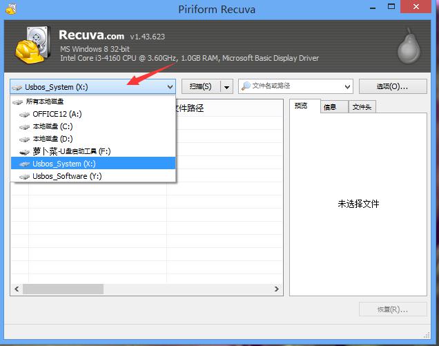Choose 本地磁盘 (C:) from drive list
The width and height of the screenshot is (439, 346).
click(93, 126)
